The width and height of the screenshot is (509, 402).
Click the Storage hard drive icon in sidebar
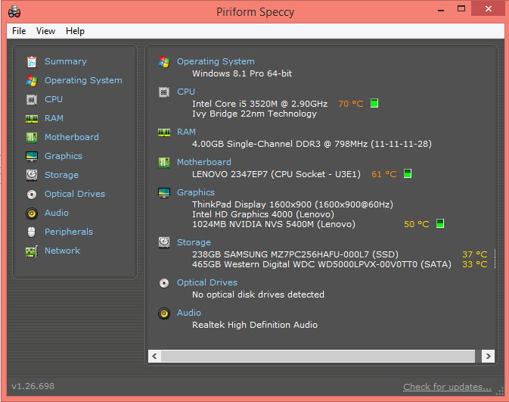32,175
